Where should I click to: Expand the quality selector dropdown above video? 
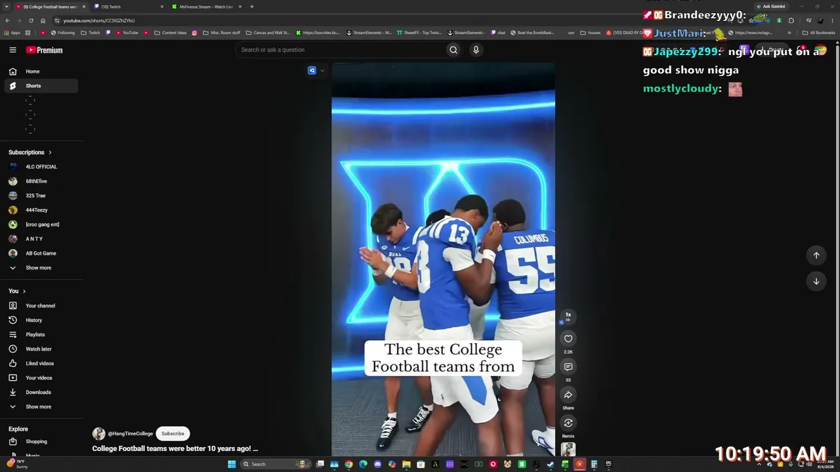coord(322,71)
